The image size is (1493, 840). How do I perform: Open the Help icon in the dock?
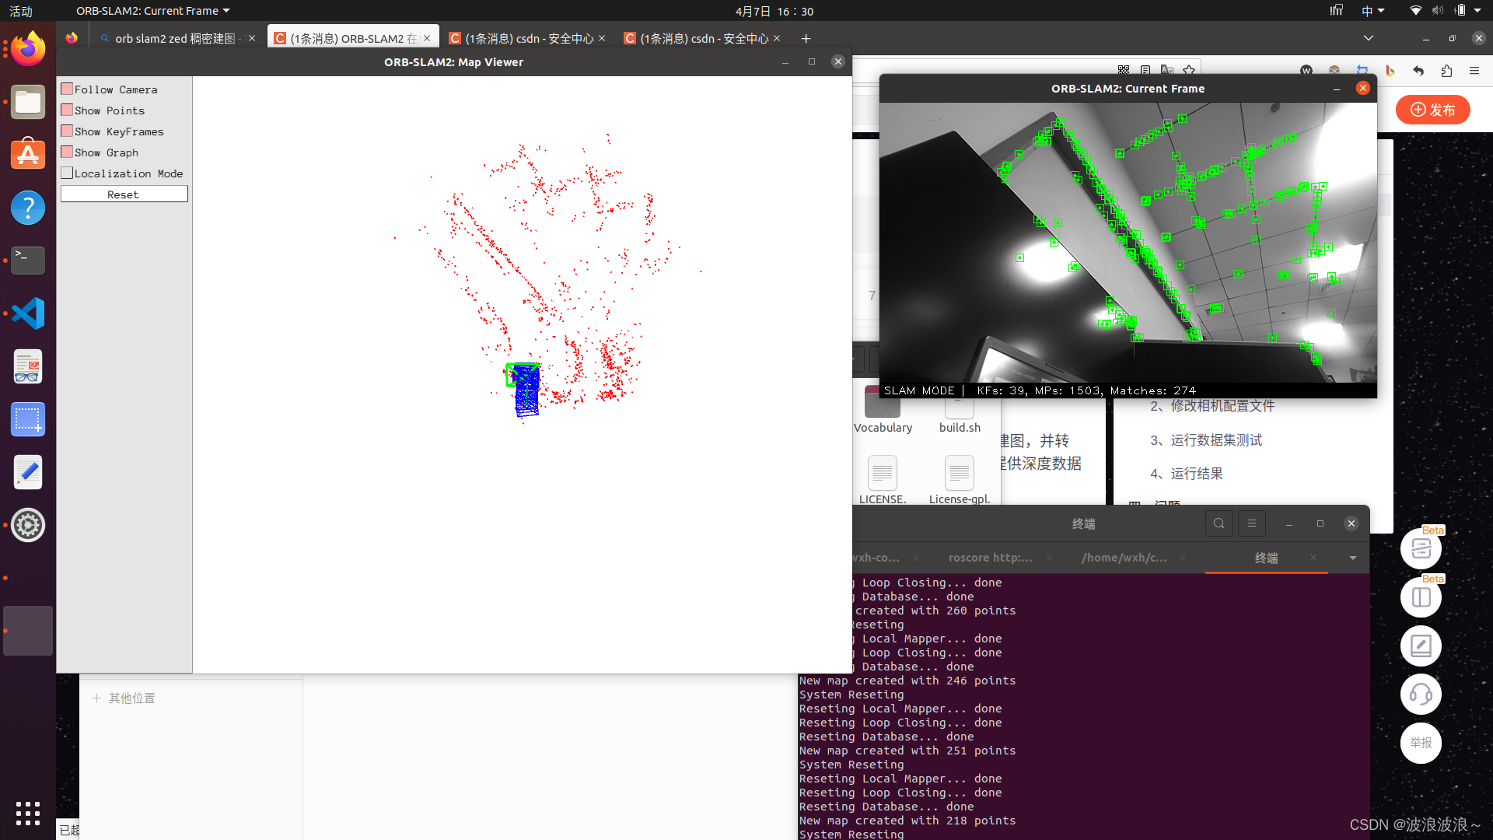[28, 208]
